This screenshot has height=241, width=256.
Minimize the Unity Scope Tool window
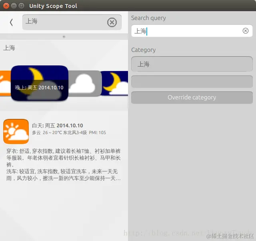(x=14, y=6)
